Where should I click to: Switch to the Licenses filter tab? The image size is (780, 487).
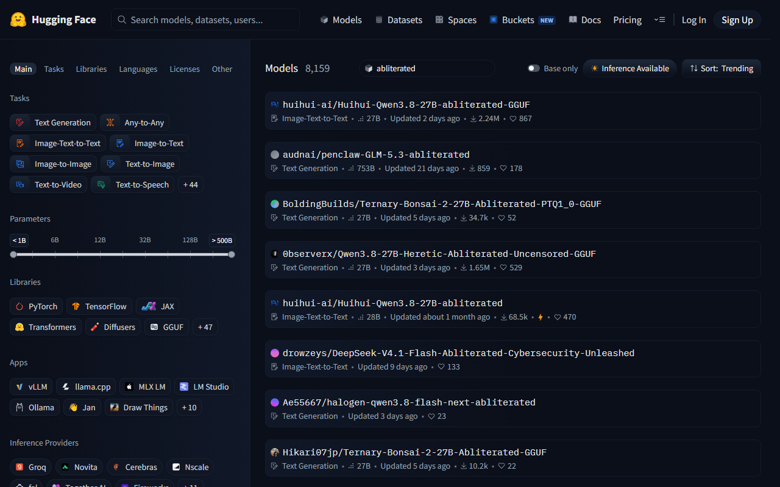click(x=185, y=69)
